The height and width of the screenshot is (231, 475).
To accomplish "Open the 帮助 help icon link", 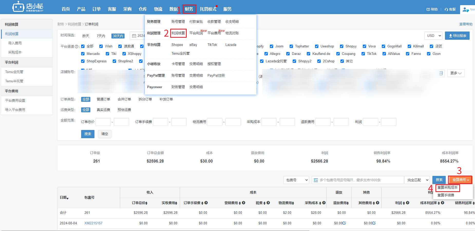I will click(x=432, y=9).
